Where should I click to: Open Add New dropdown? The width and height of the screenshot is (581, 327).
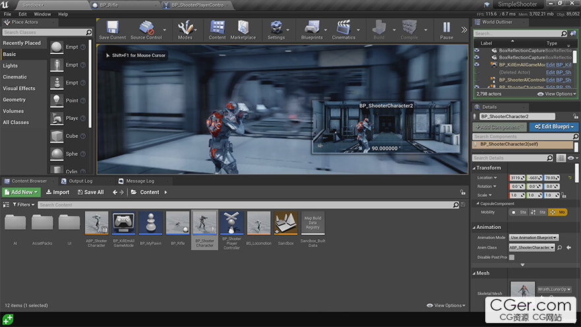click(21, 192)
